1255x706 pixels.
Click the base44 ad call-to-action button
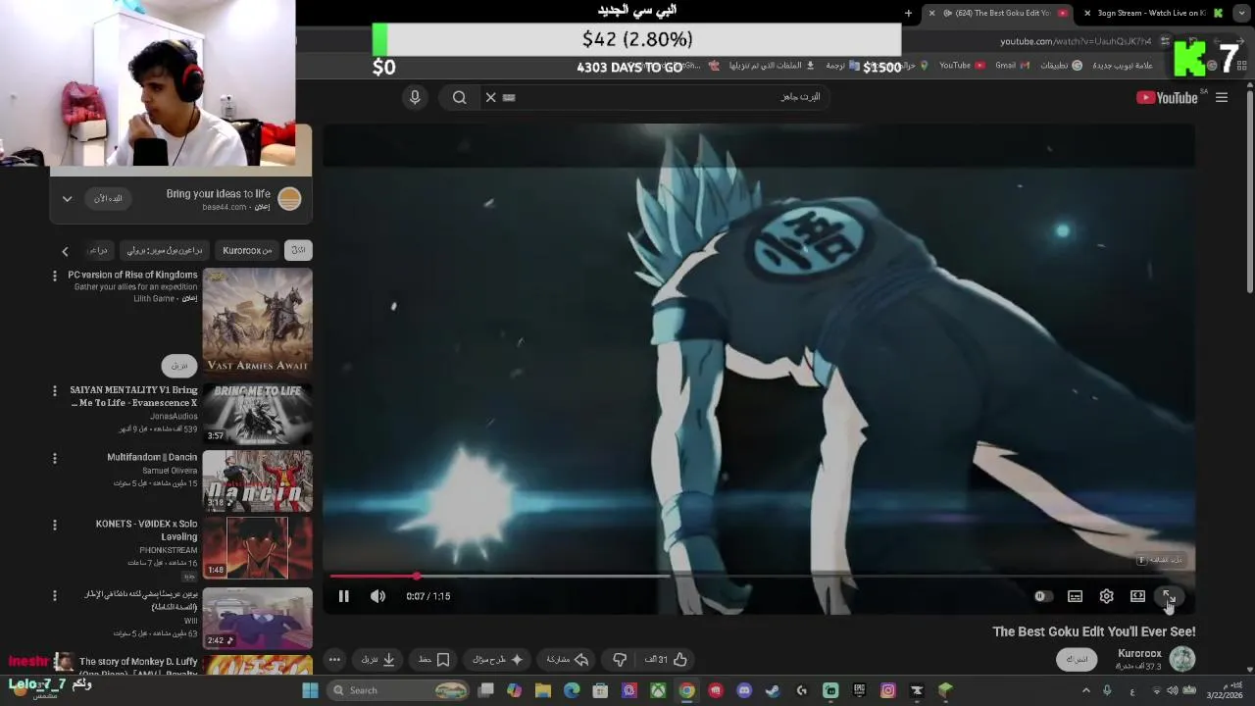click(108, 198)
